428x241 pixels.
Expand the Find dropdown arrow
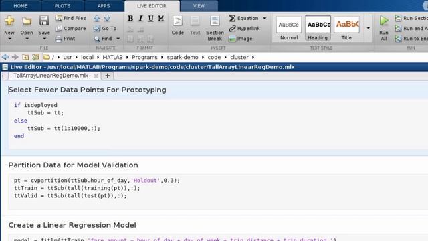pyautogui.click(x=118, y=39)
